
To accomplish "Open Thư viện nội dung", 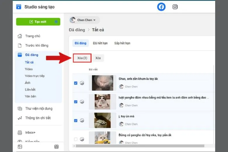I will pyautogui.click(x=39, y=108).
